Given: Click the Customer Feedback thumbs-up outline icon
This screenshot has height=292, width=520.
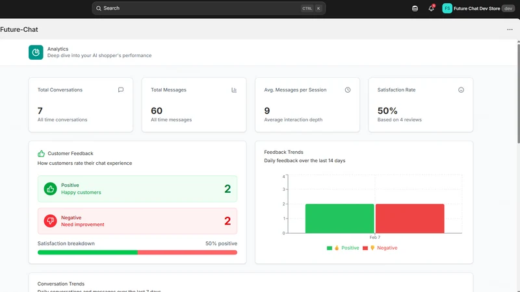Looking at the screenshot, I should [x=41, y=153].
